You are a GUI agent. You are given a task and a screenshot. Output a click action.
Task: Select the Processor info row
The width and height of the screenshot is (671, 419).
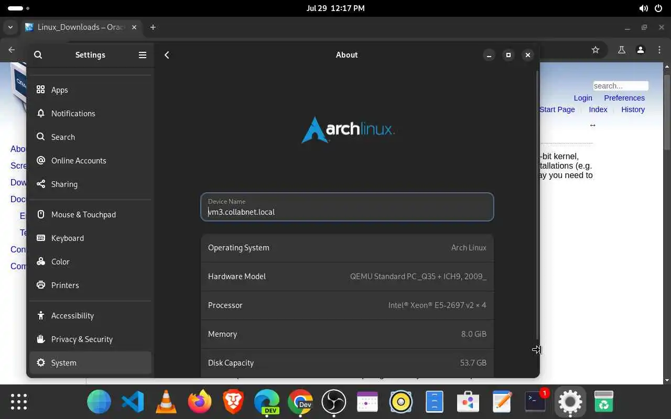[347, 305]
